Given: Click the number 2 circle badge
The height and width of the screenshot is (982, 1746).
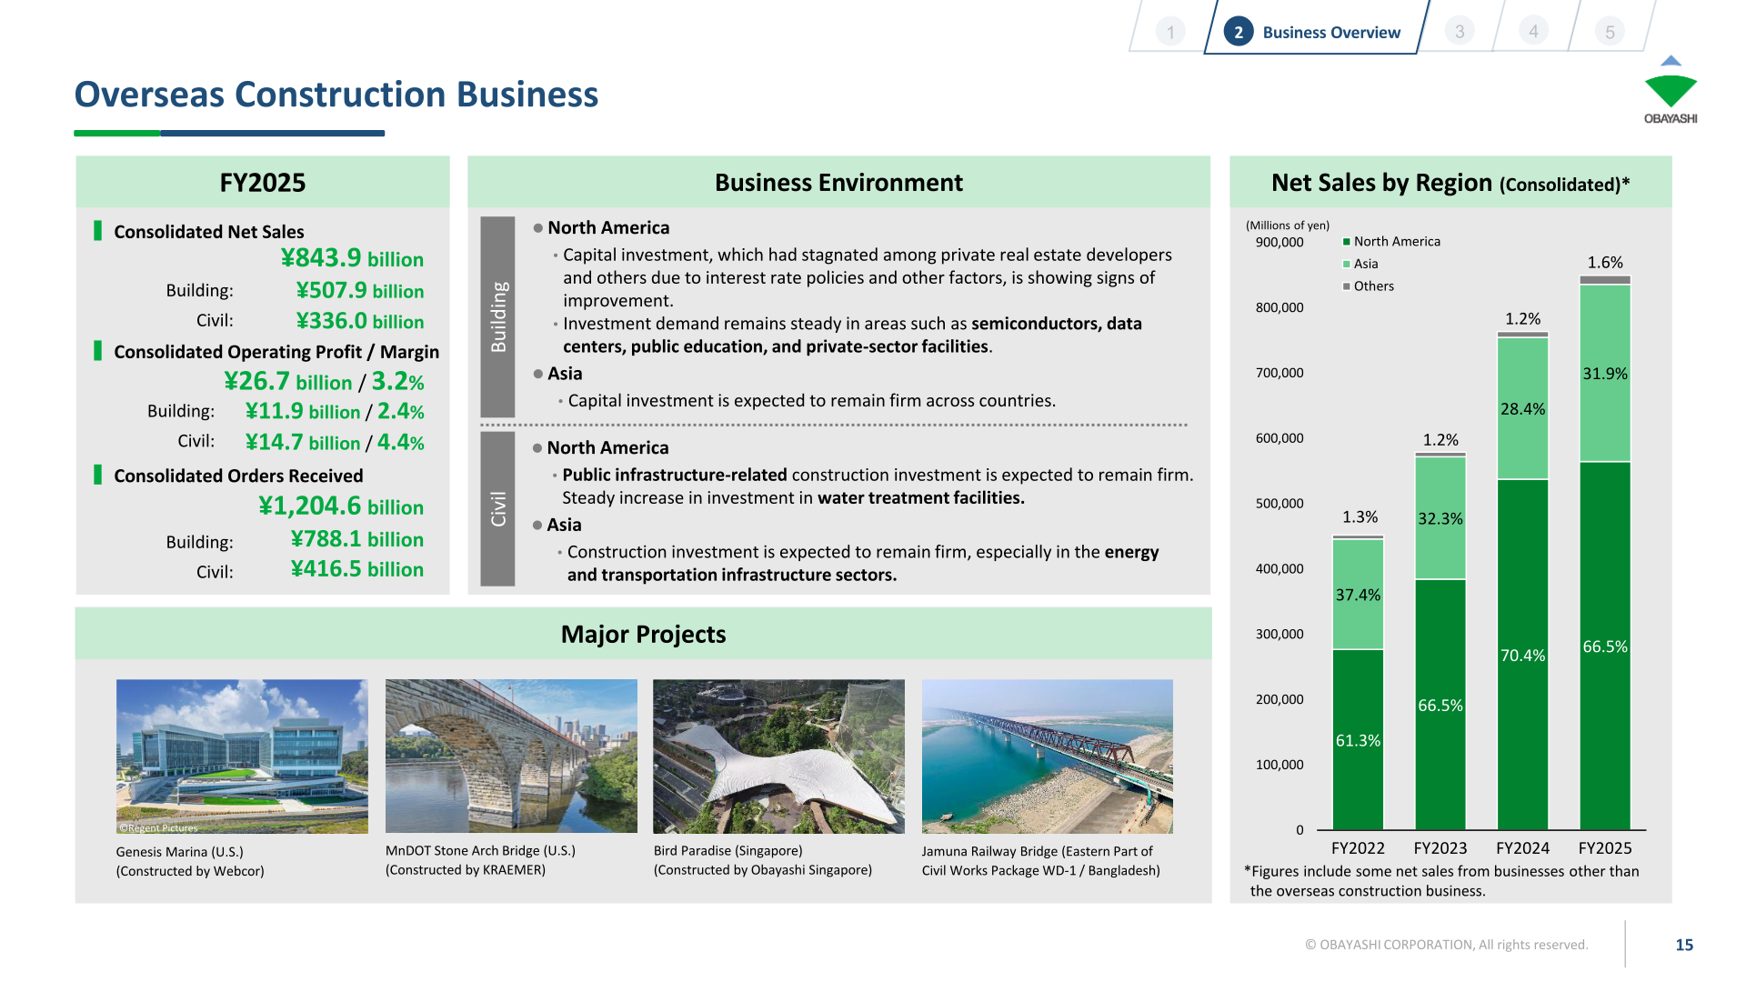Looking at the screenshot, I should 1238,32.
